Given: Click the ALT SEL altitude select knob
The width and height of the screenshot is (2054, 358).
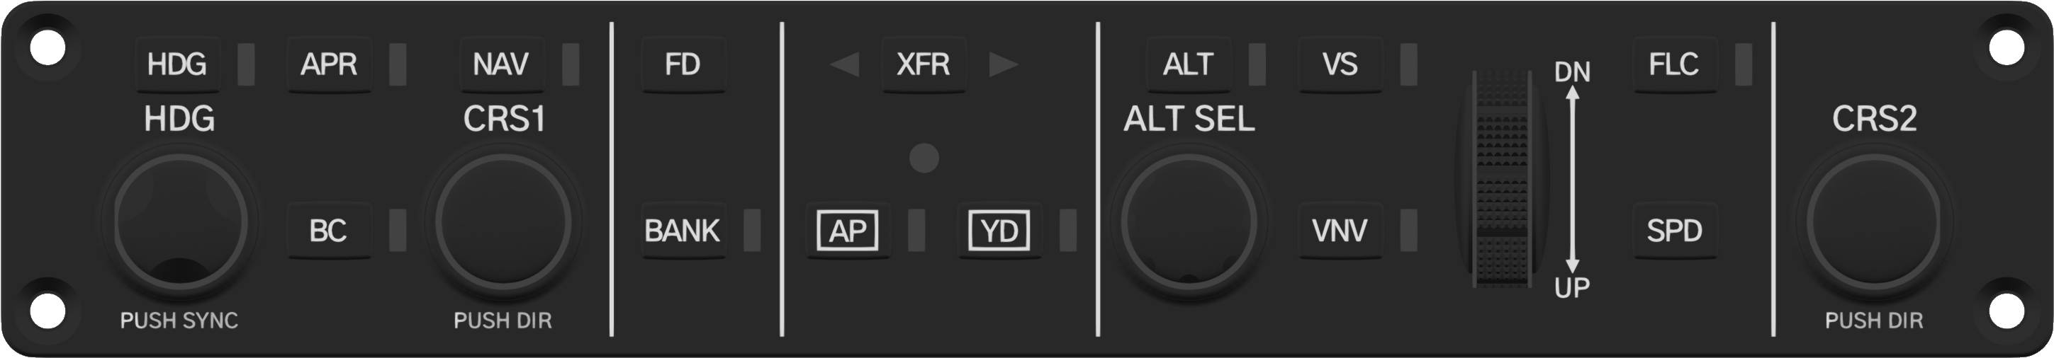Looking at the screenshot, I should (1189, 222).
